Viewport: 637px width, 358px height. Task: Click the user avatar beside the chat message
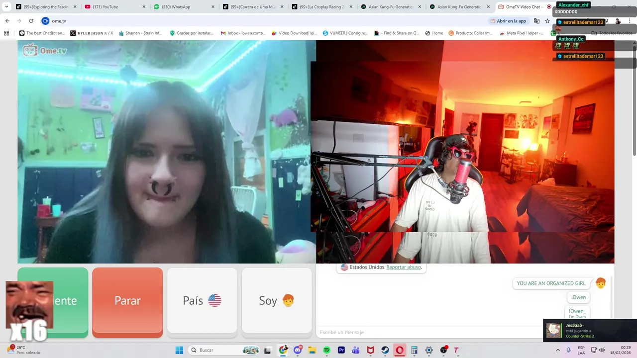[x=601, y=283]
